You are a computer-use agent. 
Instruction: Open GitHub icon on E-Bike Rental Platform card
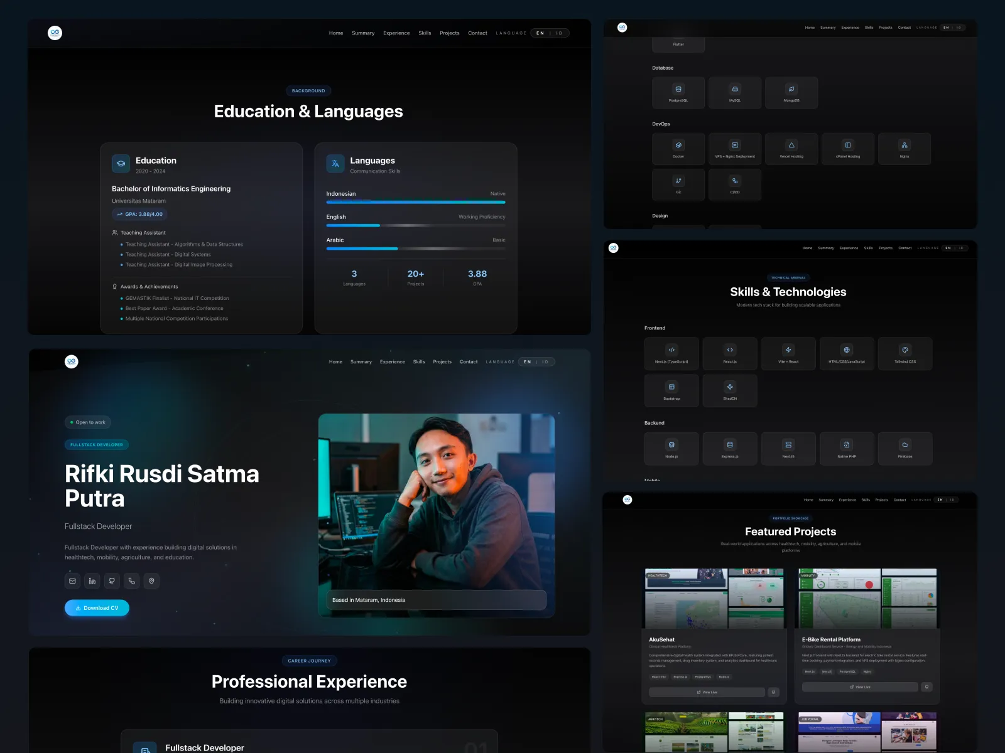pos(926,687)
